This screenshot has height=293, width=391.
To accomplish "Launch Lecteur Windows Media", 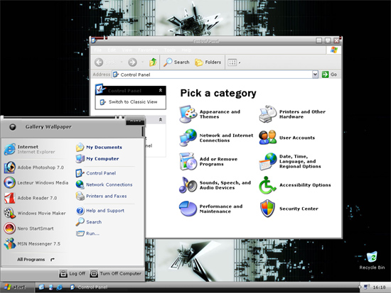I will (36, 182).
